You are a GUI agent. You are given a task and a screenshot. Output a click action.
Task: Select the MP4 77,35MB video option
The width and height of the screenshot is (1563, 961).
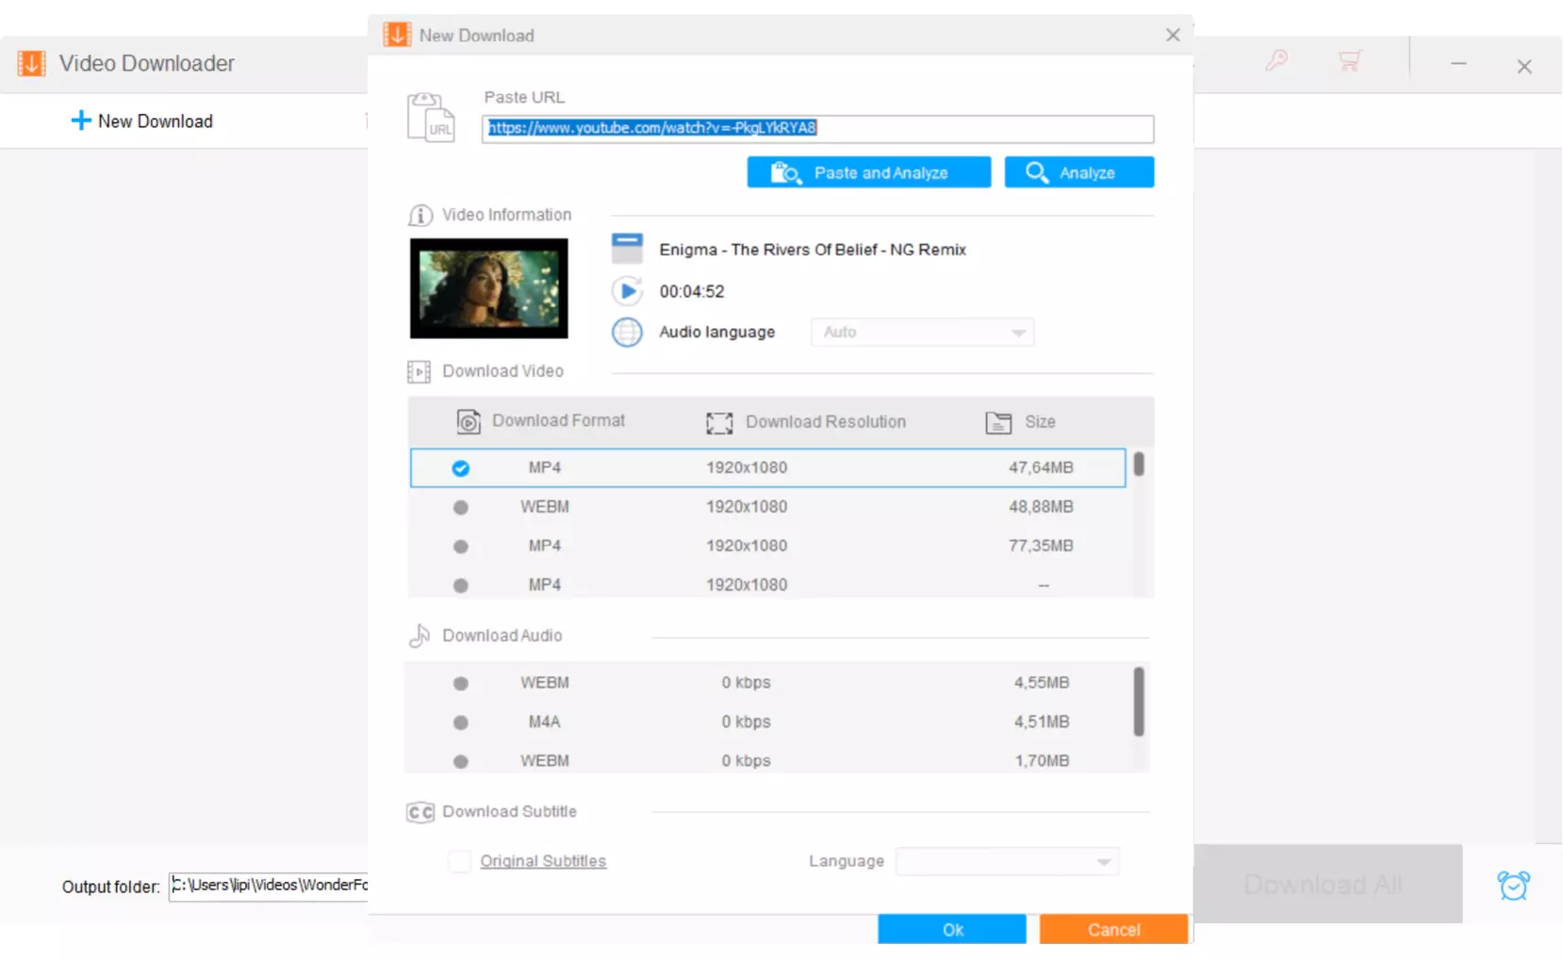pyautogui.click(x=461, y=546)
